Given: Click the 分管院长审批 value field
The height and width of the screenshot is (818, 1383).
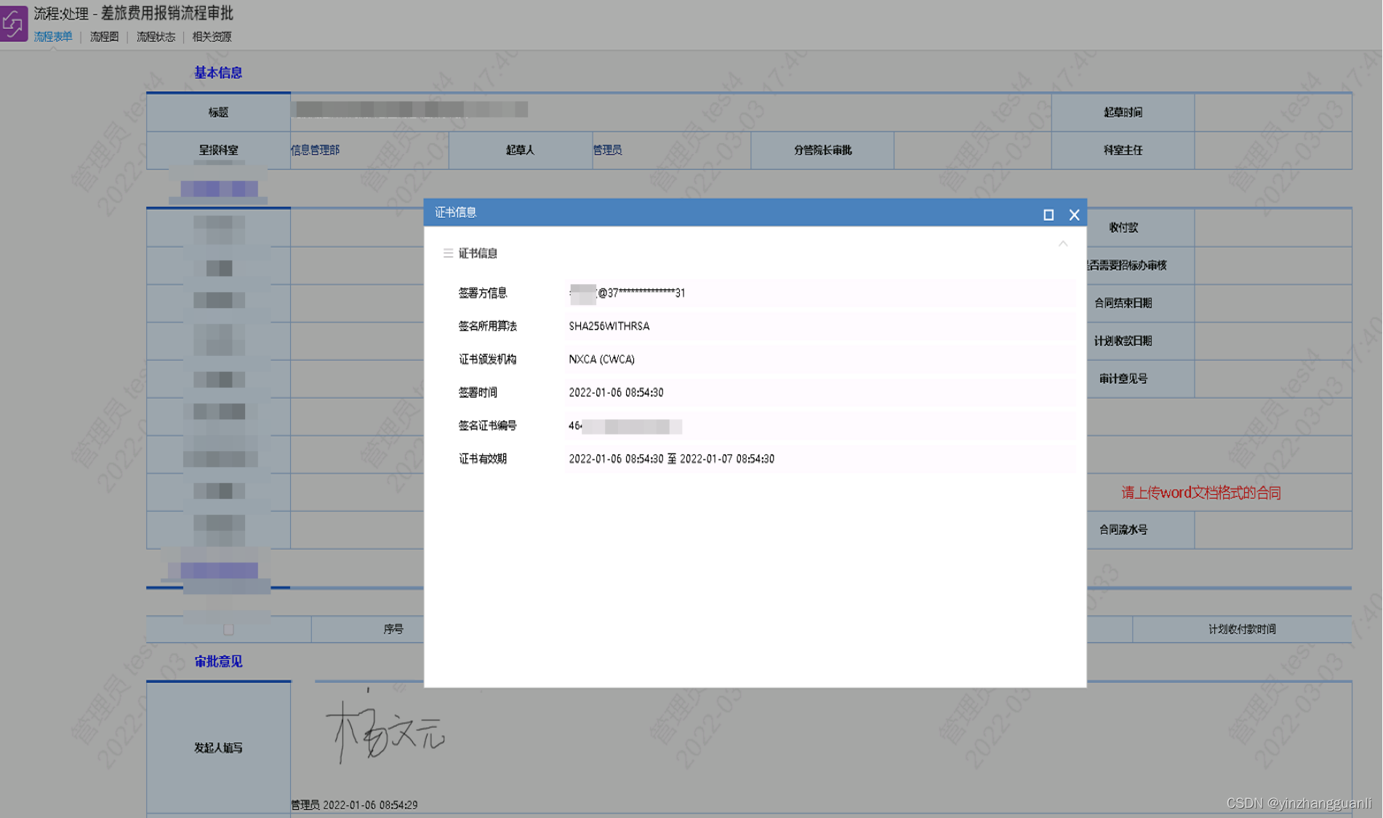Looking at the screenshot, I should [x=973, y=150].
